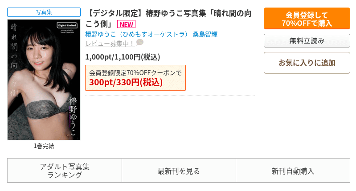Click the 1巻完結 label under cover
Viewport: 356px width, 191px height.
point(44,146)
